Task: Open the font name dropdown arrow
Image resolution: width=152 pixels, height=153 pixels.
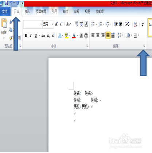Action: (41, 24)
